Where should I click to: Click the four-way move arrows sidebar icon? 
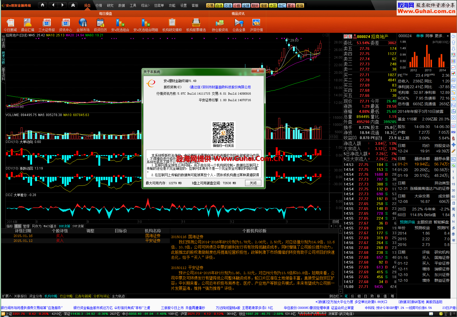[453, 145]
